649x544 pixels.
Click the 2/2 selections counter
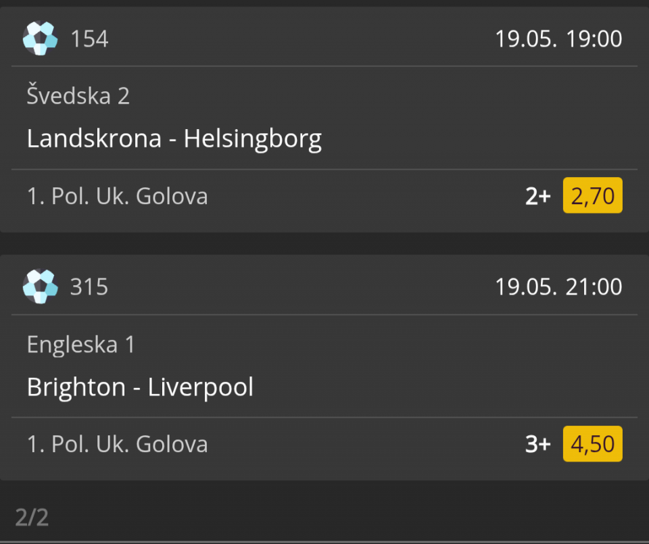(32, 517)
